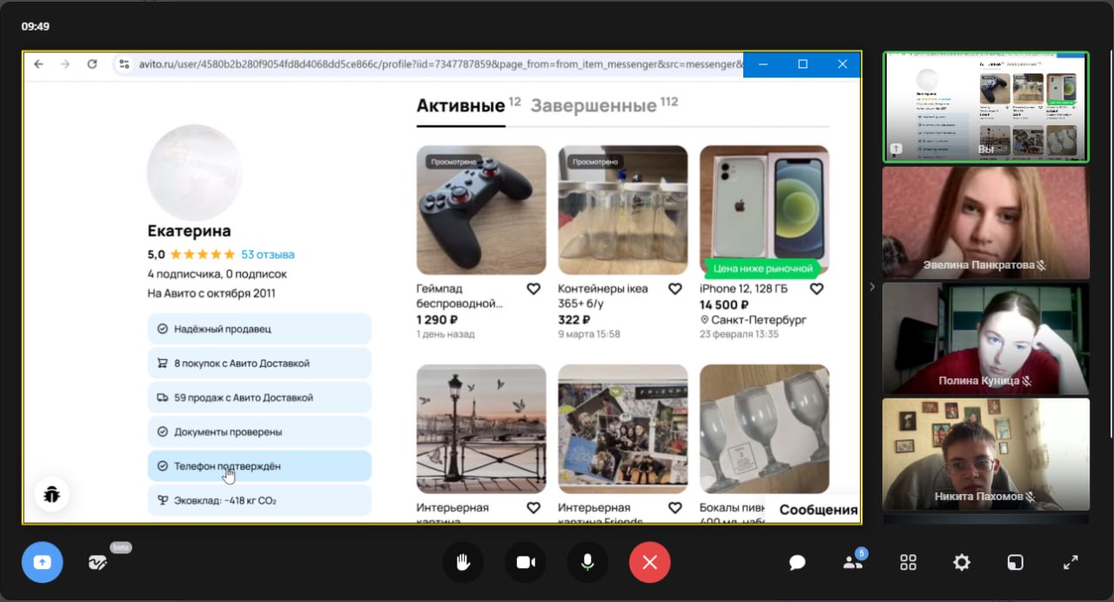The width and height of the screenshot is (1114, 602).
Task: Click the Документы проверены badge
Action: pyautogui.click(x=259, y=432)
